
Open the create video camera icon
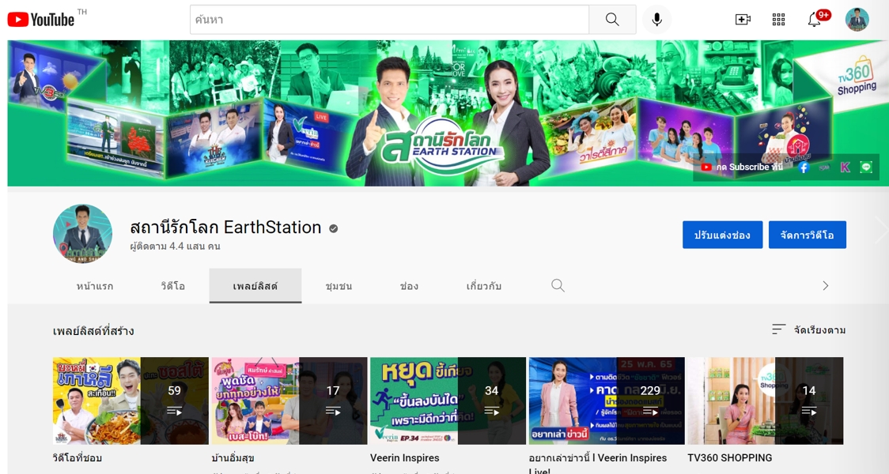743,20
